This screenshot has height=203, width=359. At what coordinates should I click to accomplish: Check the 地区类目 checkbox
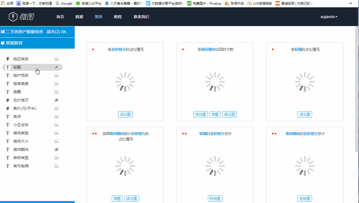[x=56, y=59]
